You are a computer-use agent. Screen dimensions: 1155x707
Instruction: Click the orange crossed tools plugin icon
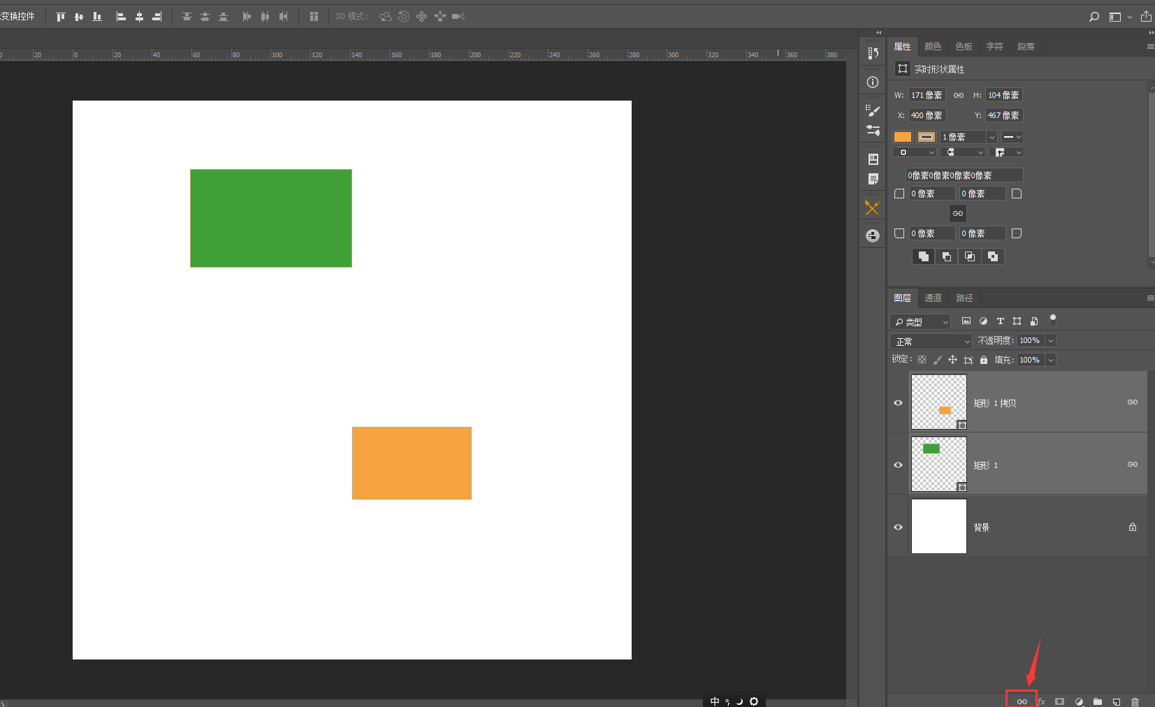(x=873, y=207)
